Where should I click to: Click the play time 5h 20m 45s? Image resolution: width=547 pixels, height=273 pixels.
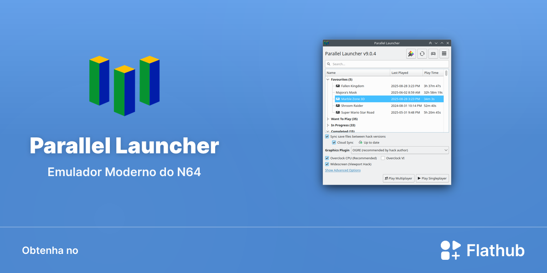pyautogui.click(x=432, y=112)
